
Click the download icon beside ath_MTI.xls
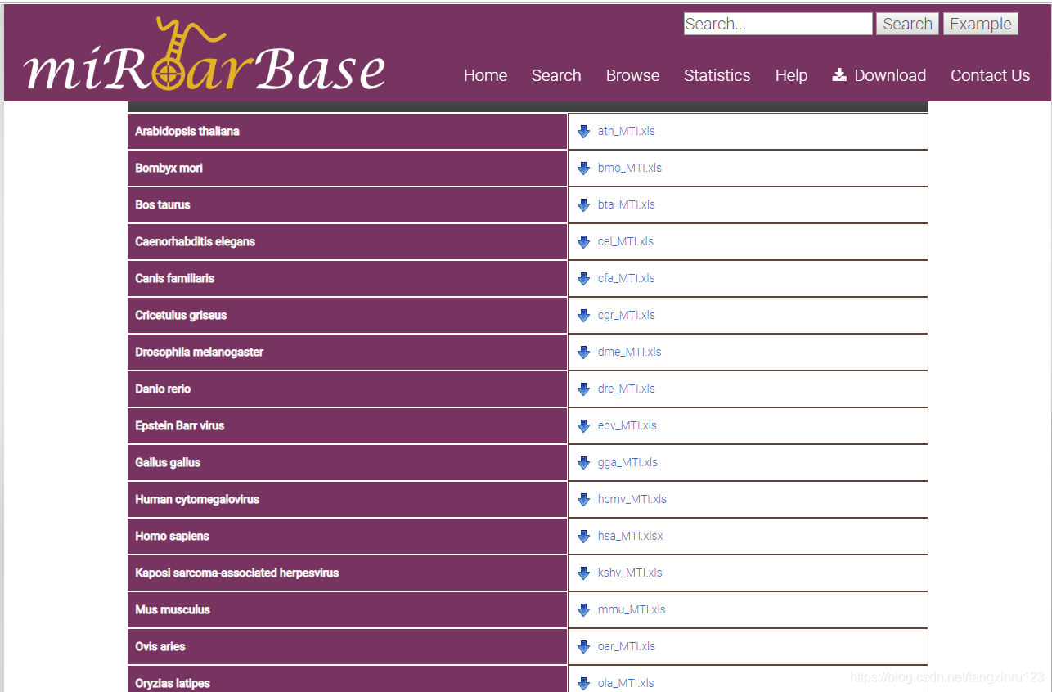pyautogui.click(x=583, y=131)
